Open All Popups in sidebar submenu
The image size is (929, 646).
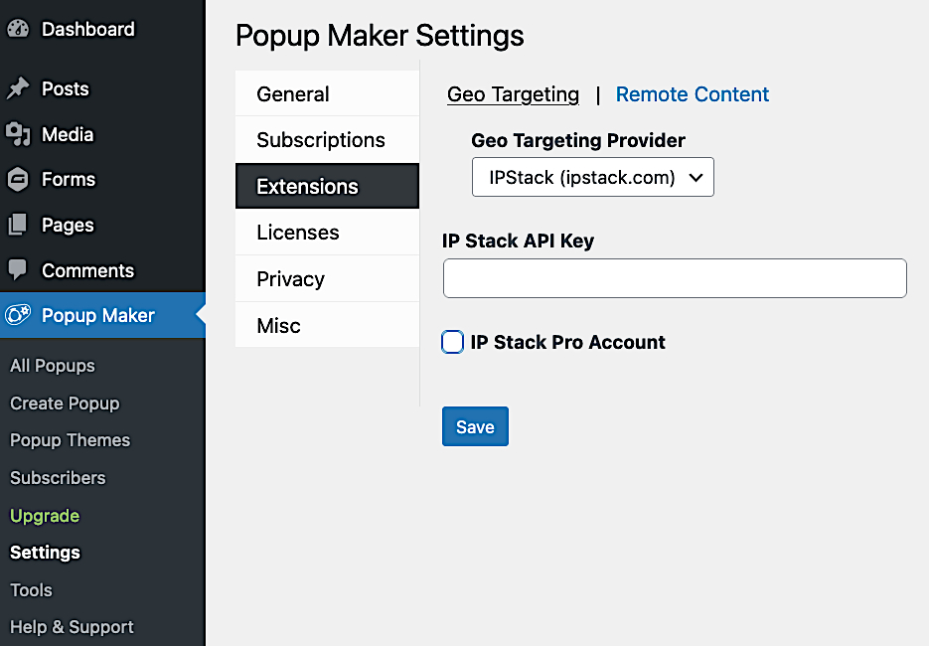pos(53,366)
